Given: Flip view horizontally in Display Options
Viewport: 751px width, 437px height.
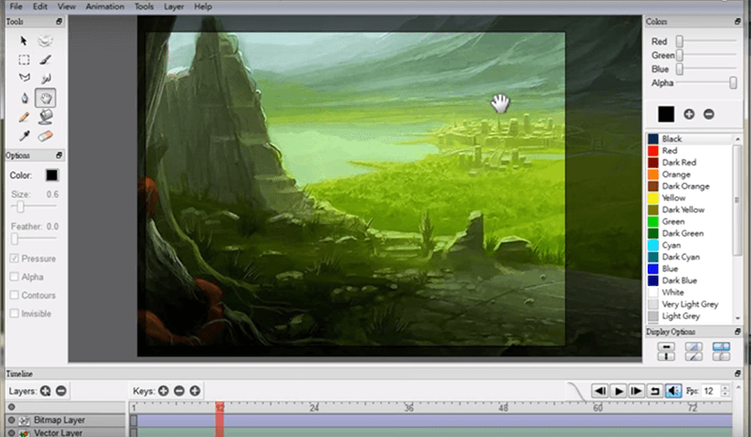Looking at the screenshot, I should (x=667, y=347).
